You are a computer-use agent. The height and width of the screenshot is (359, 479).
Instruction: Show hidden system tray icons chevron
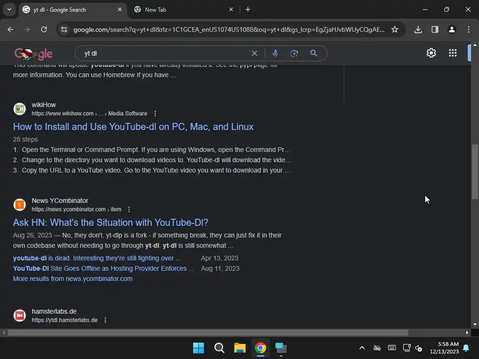coord(362,348)
